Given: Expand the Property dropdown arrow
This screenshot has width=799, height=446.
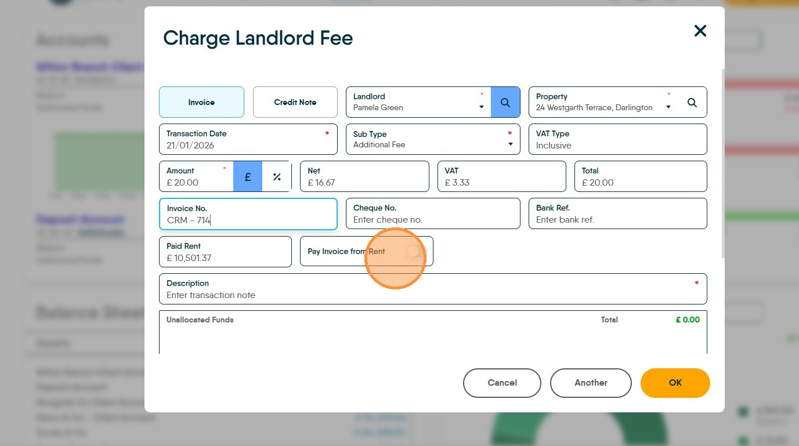Looking at the screenshot, I should [668, 107].
